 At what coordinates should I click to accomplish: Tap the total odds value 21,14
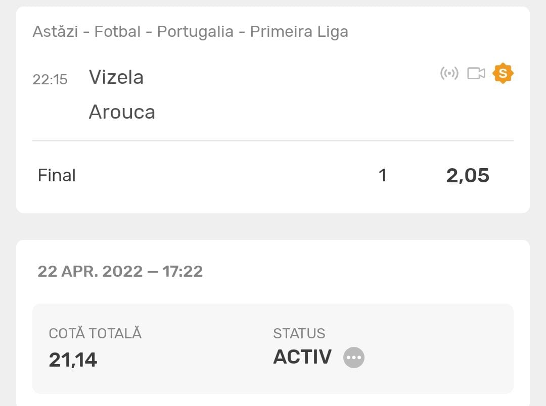click(x=73, y=360)
